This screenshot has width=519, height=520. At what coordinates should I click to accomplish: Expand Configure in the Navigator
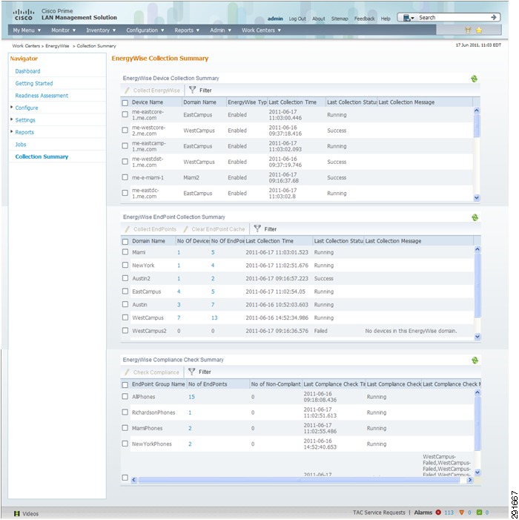coord(12,107)
